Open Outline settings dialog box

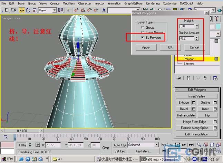[215, 103]
